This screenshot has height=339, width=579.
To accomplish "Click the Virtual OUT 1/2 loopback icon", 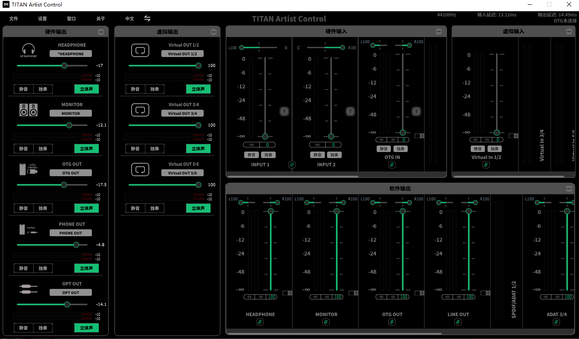I will coord(140,51).
